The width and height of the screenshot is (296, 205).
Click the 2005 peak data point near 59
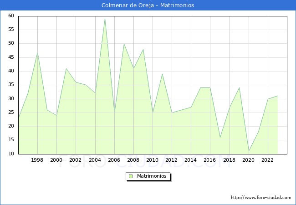(x=105, y=19)
